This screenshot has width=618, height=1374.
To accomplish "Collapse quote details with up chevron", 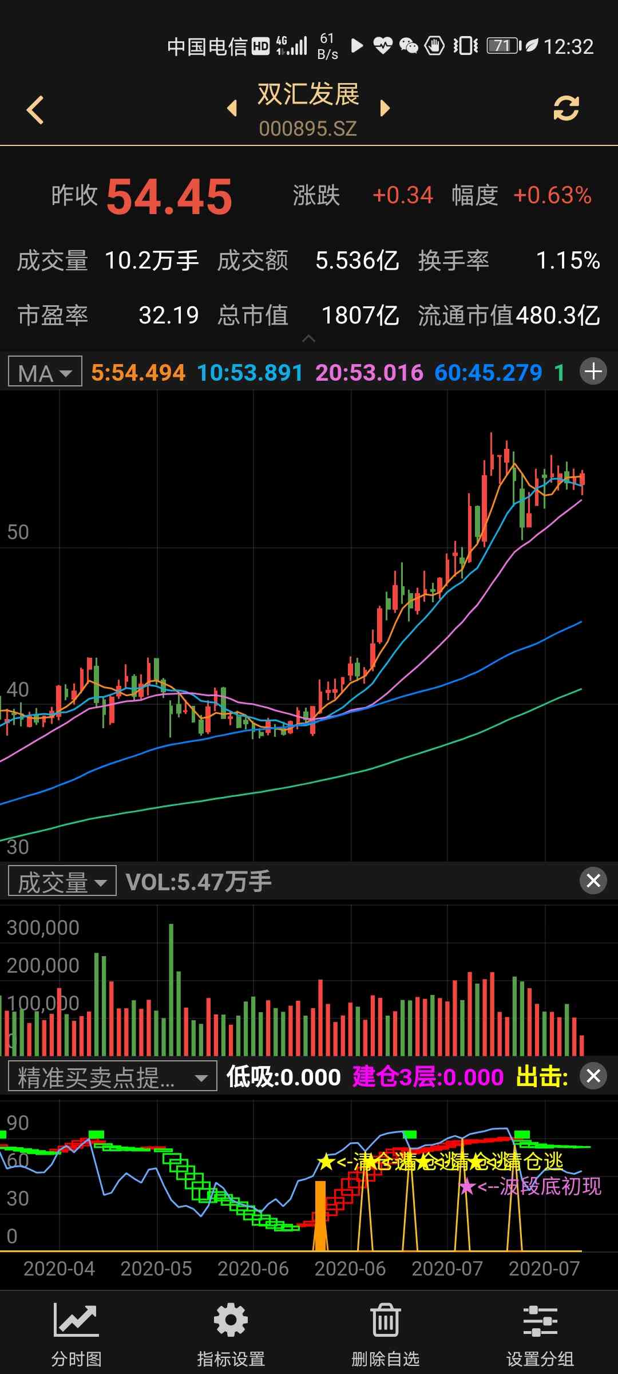I will tap(308, 339).
